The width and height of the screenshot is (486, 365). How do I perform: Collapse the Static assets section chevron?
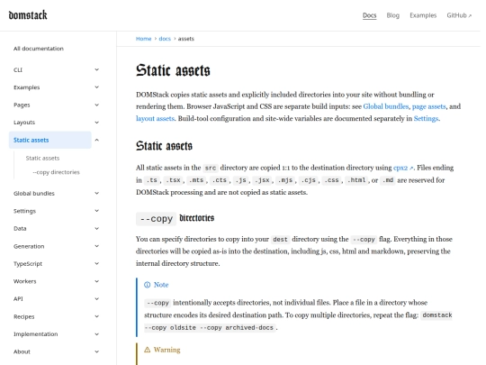coord(96,140)
